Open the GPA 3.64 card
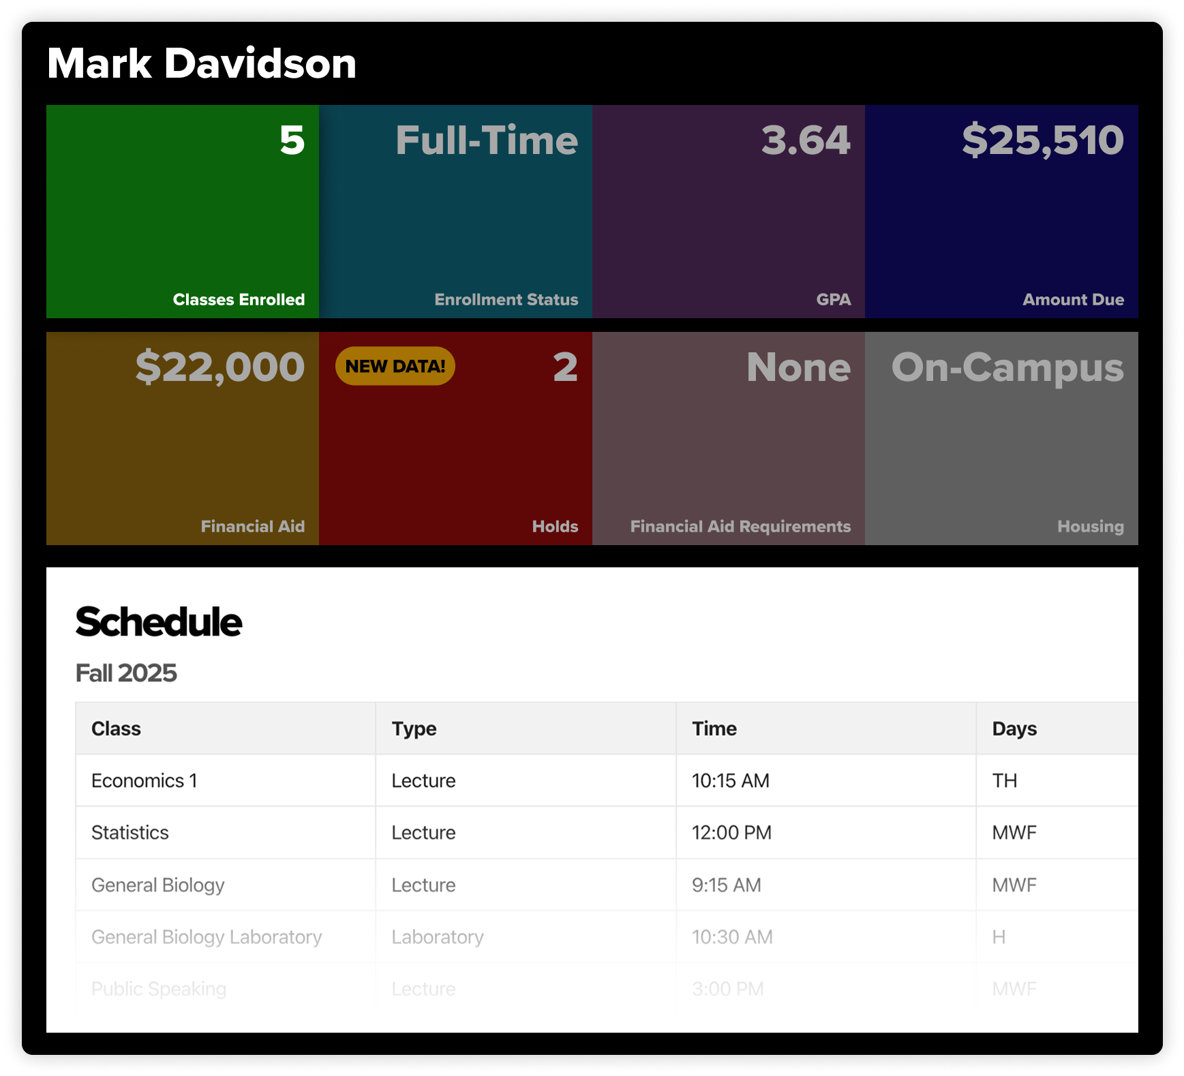The width and height of the screenshot is (1184, 1076). [x=729, y=211]
